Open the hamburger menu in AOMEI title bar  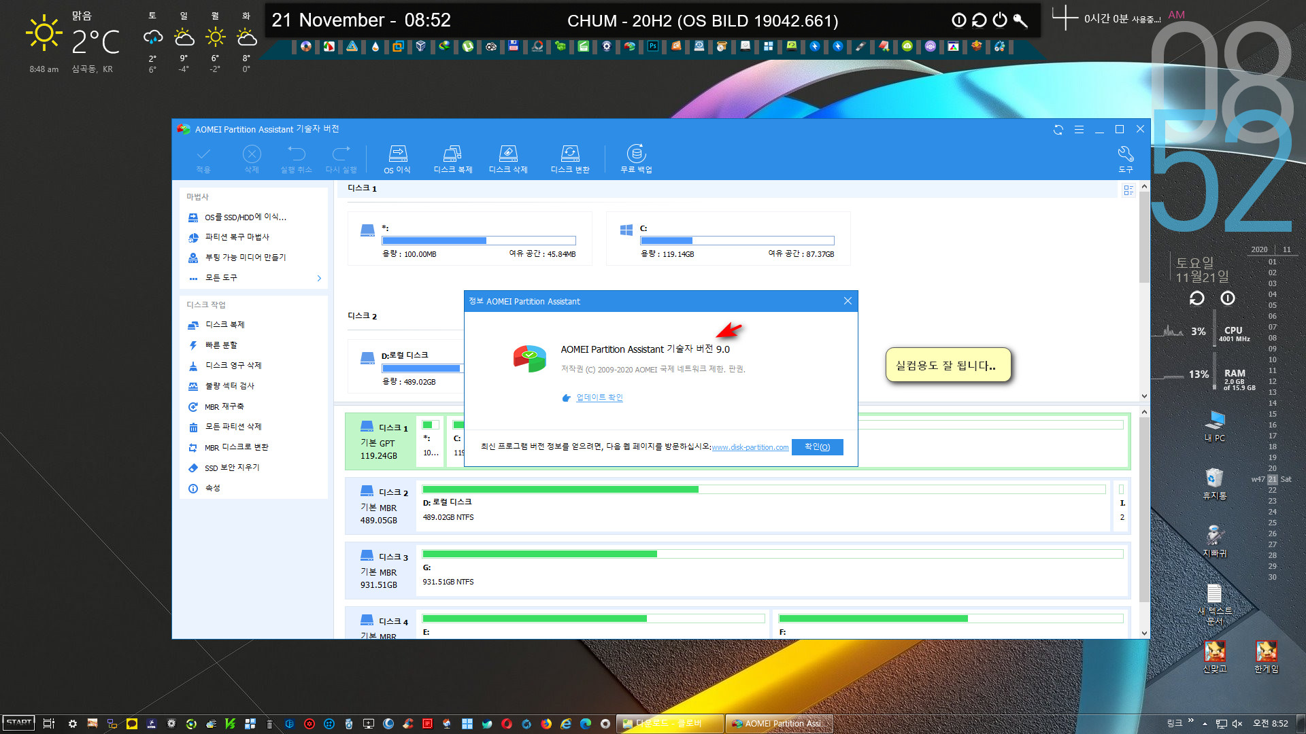1079,129
